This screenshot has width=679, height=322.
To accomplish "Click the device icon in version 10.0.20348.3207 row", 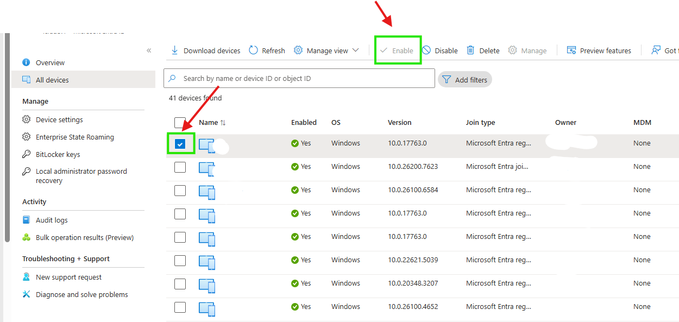I will 207,286.
